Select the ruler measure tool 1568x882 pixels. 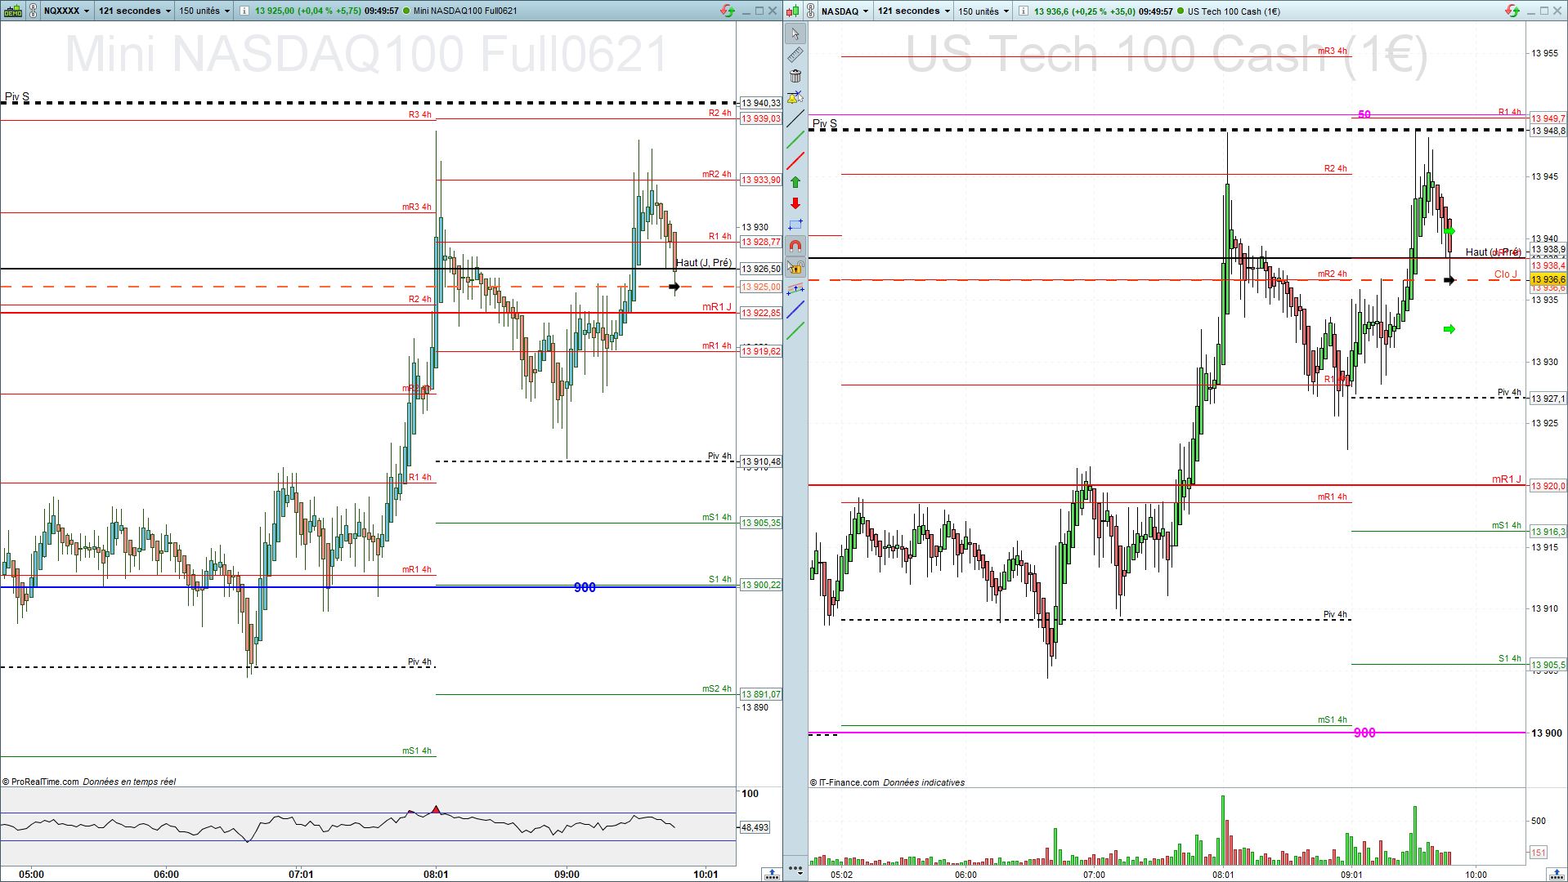coord(795,55)
